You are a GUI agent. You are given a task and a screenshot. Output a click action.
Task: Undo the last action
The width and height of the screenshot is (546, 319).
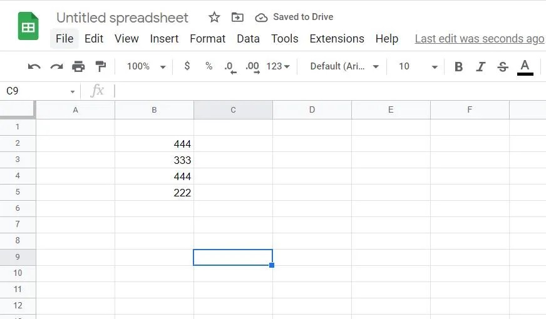34,66
